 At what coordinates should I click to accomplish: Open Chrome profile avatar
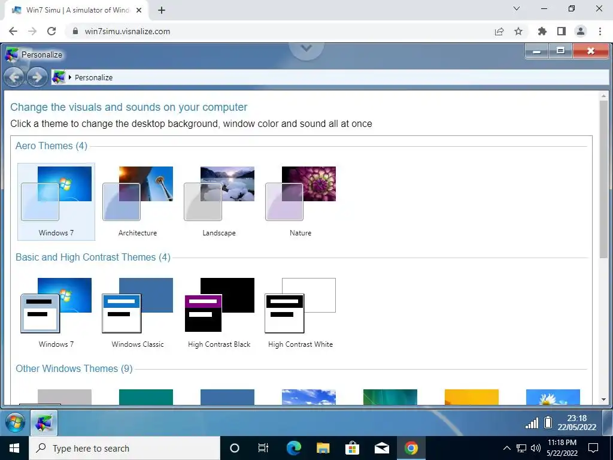(x=581, y=31)
